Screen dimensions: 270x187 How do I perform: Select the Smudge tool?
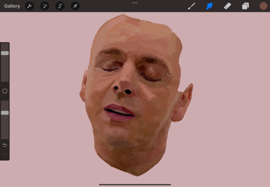coord(209,6)
